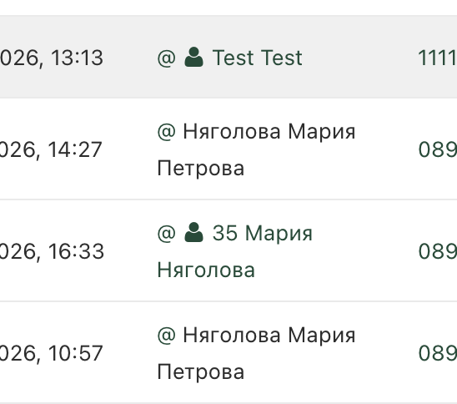Click the person icon next to 35 Мария
Viewport: 457px width, 404px height.
click(193, 232)
